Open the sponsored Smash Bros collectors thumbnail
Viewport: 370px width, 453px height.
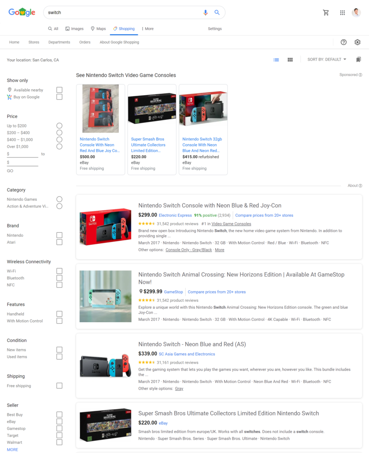[x=152, y=108]
